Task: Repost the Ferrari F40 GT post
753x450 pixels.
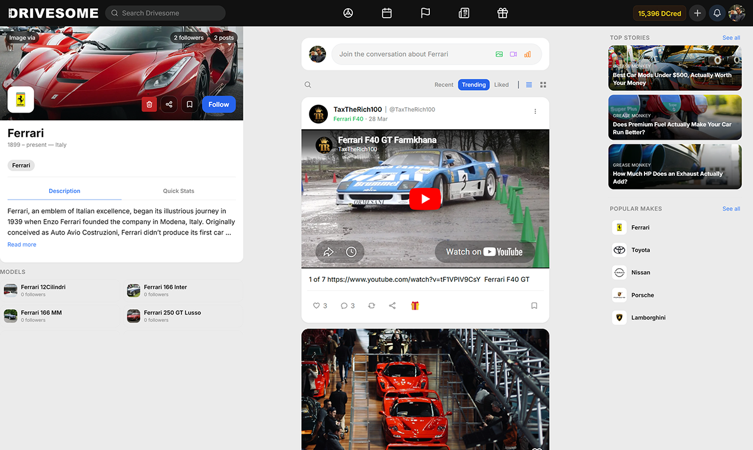Action: click(x=371, y=306)
